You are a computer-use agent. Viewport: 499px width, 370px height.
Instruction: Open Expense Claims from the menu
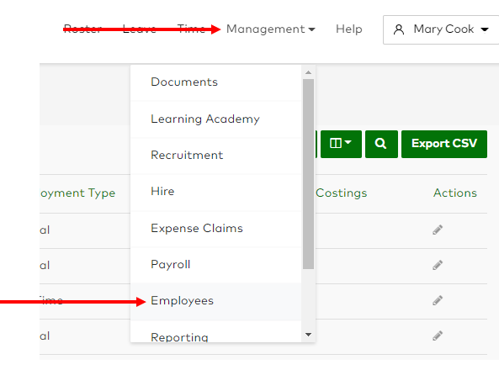[x=215, y=229]
